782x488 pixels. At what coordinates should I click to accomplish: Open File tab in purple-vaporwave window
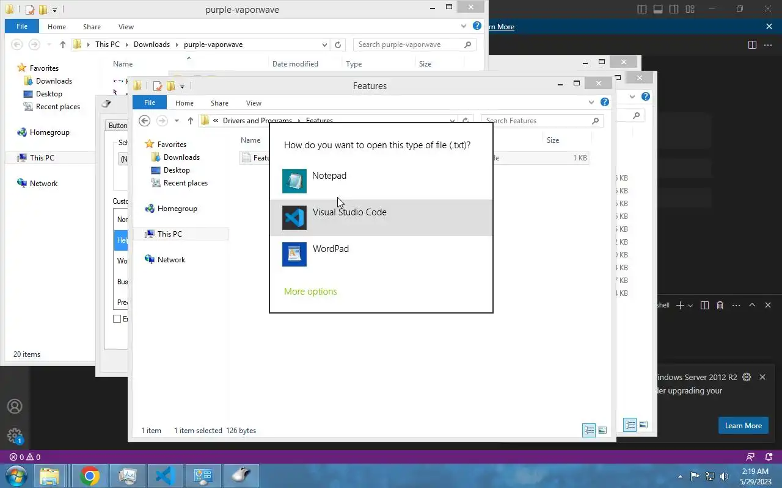coord(22,27)
